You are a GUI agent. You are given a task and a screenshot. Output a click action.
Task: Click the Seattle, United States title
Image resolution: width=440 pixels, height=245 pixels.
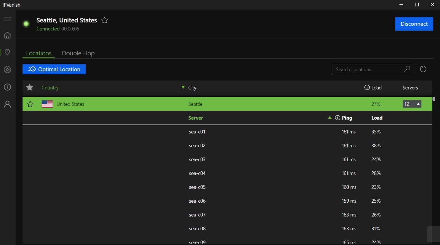67,20
